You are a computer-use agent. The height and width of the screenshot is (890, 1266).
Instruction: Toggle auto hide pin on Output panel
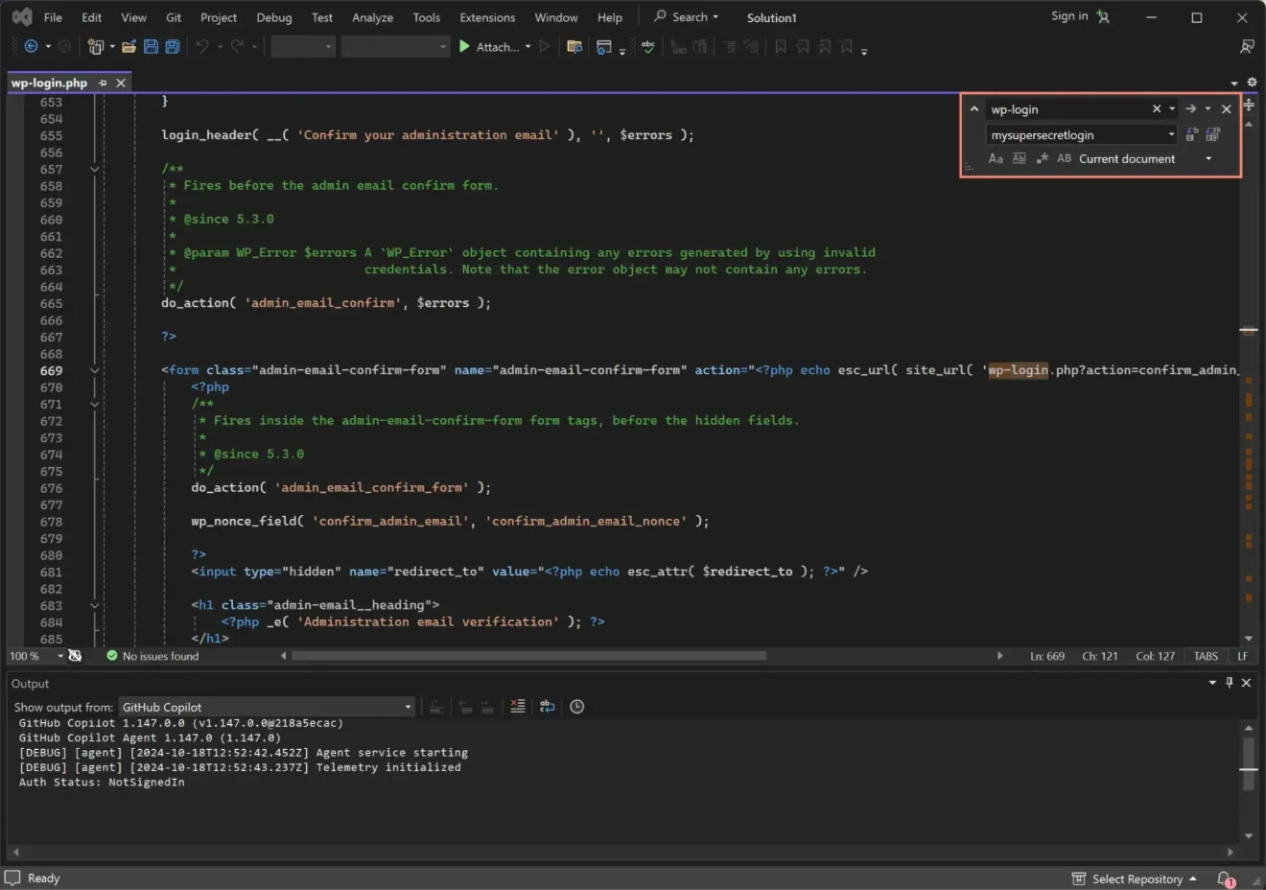click(x=1230, y=682)
